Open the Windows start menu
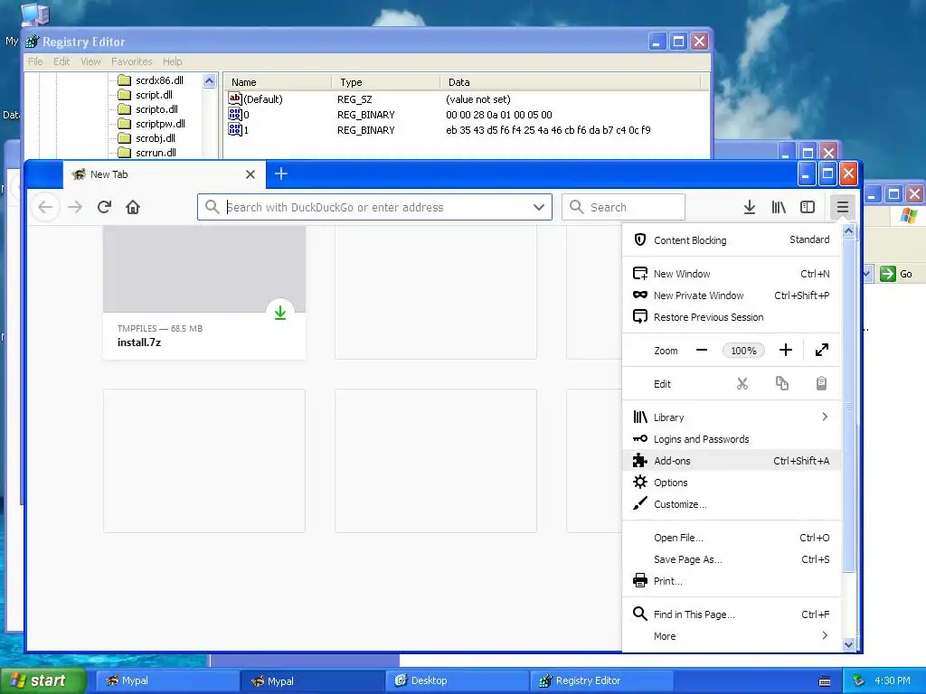The image size is (926, 694). pos(43,680)
